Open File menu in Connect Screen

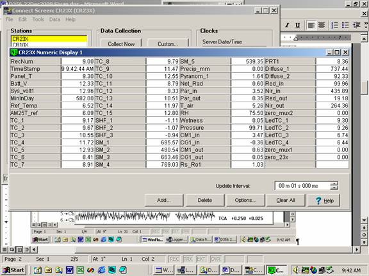tap(9, 19)
